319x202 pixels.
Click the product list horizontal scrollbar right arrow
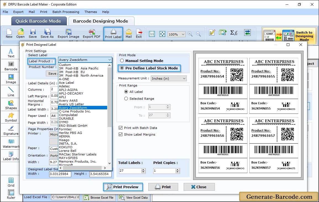[105, 168]
